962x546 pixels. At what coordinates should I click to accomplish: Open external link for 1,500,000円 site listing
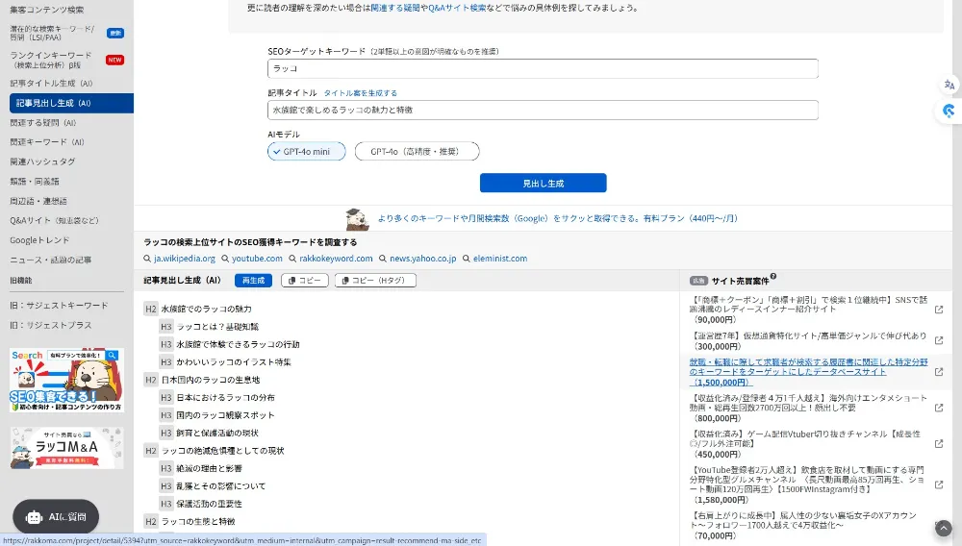(939, 372)
